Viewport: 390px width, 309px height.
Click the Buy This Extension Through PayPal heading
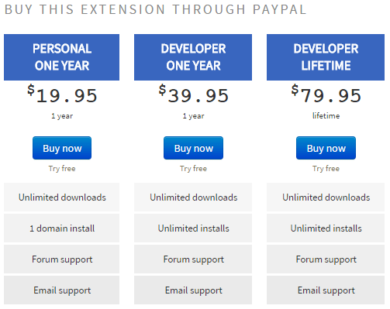pyautogui.click(x=156, y=9)
